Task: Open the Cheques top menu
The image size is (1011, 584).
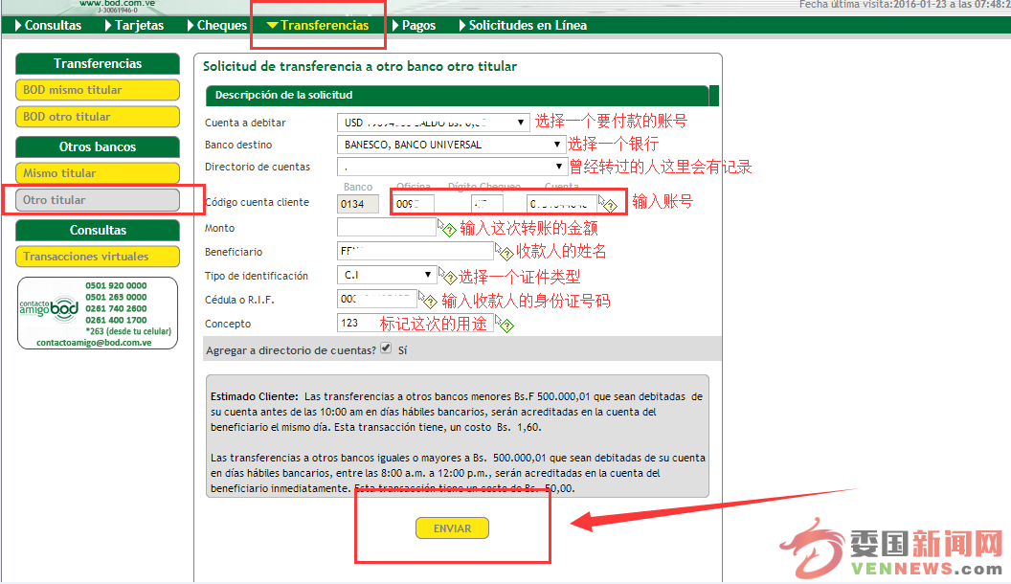Action: [217, 25]
